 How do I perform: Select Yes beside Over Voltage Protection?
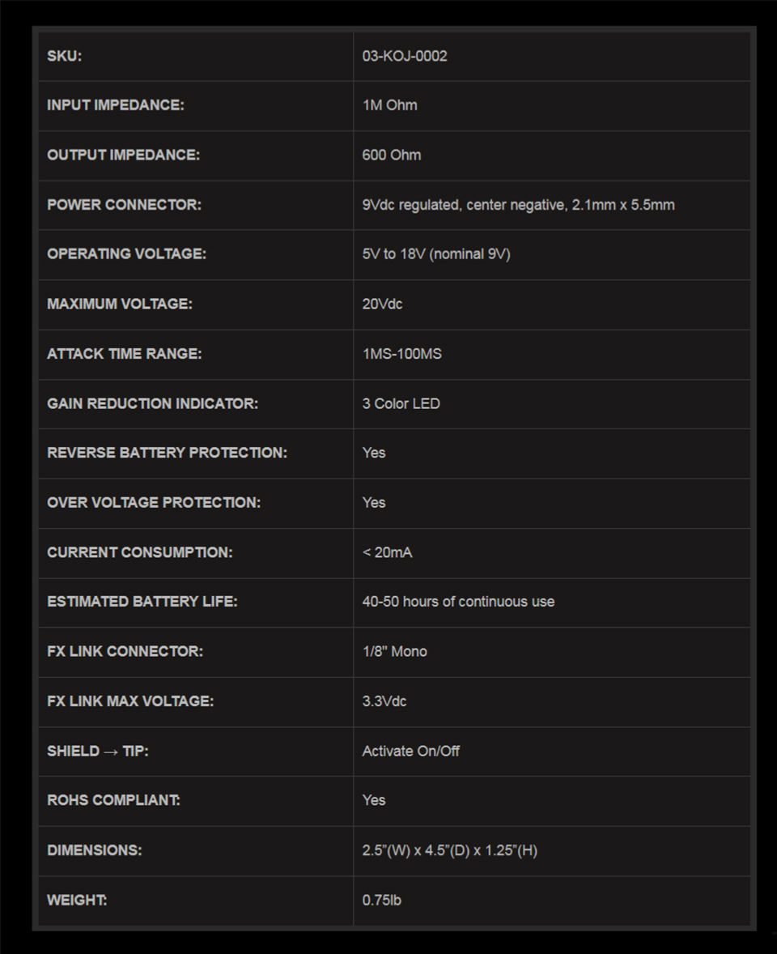coord(374,502)
